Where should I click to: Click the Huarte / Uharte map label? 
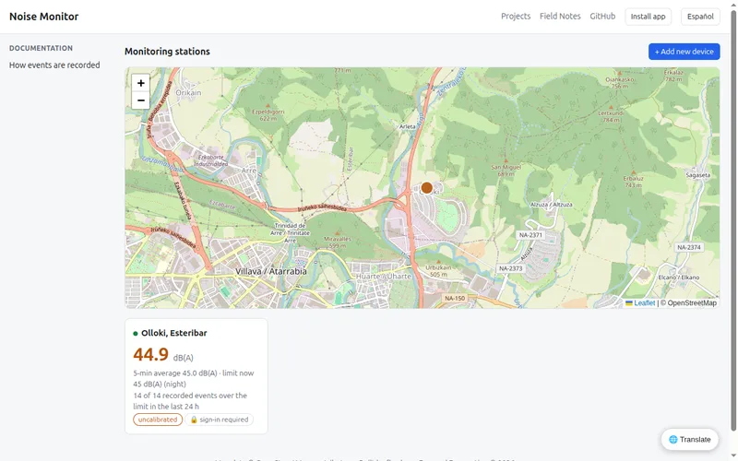tap(384, 276)
